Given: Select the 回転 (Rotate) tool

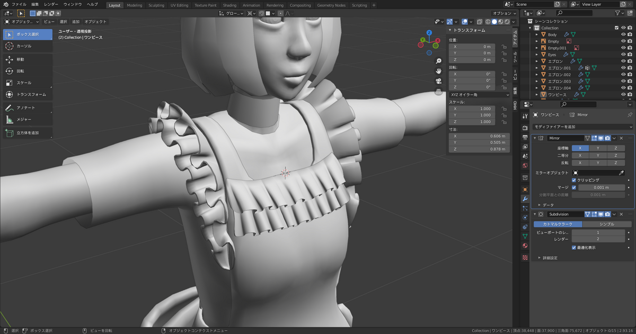Looking at the screenshot, I should (x=28, y=71).
